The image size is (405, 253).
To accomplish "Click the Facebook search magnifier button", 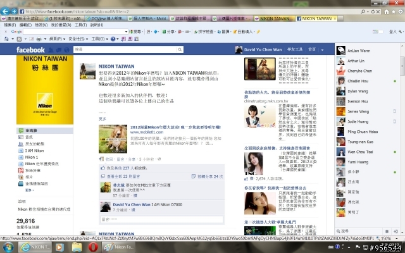I will [x=180, y=49].
